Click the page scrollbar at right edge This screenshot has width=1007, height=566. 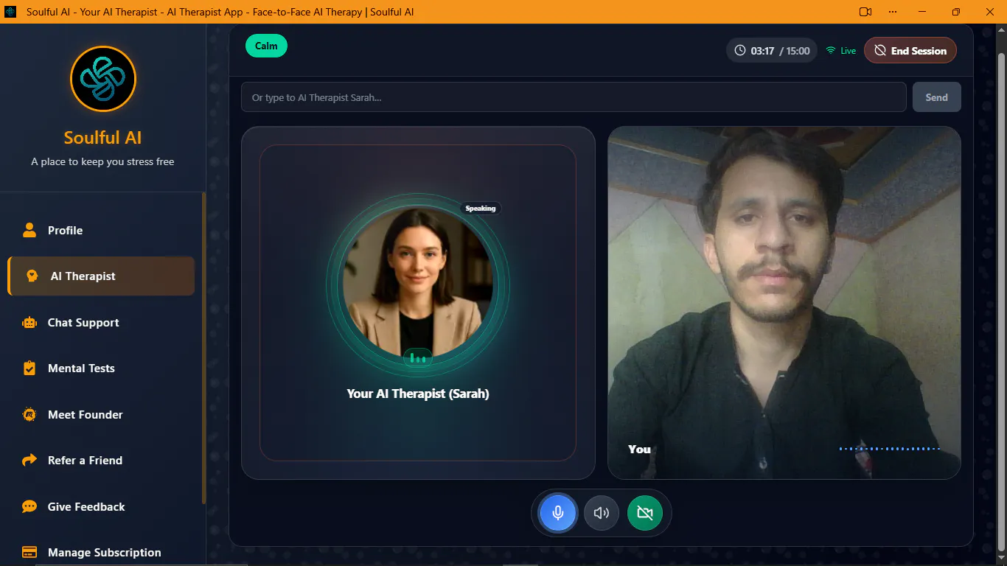[1001, 302]
